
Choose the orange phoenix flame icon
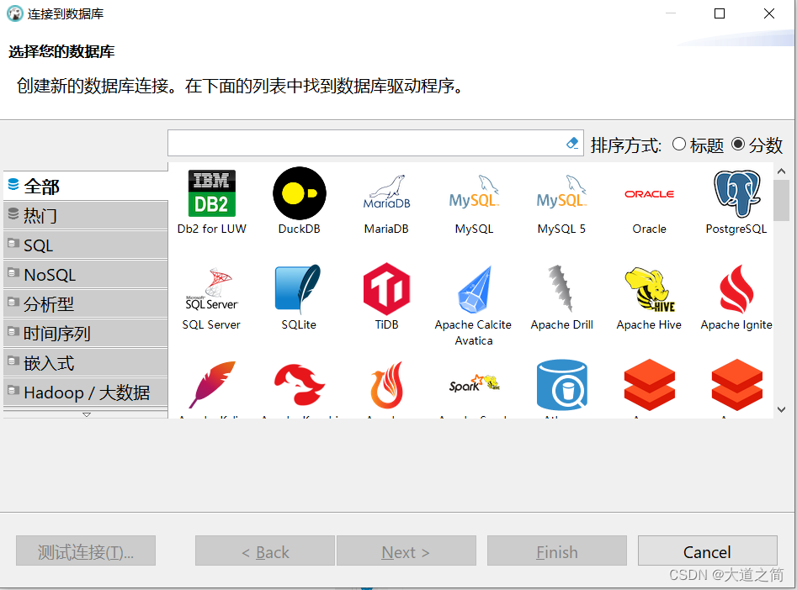click(387, 384)
